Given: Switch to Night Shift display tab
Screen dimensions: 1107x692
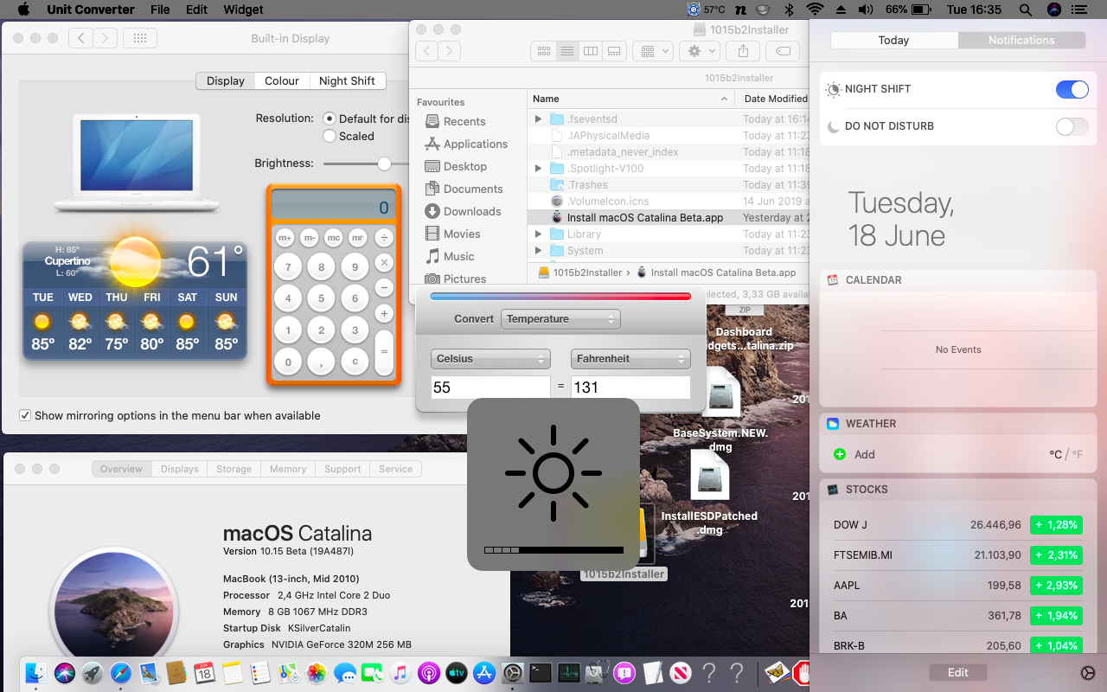Looking at the screenshot, I should (347, 80).
